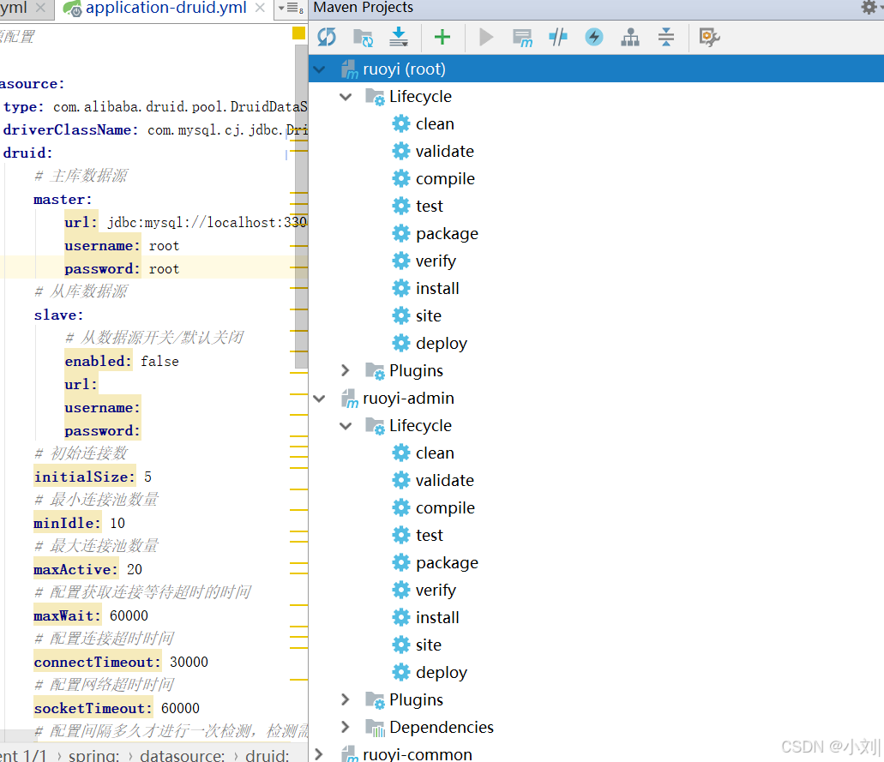Screen dimensions: 884x762
Task: Expand Plugins under ruoyi (root)
Action: (346, 371)
